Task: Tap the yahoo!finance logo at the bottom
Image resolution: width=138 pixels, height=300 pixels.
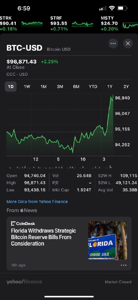Action: point(24,282)
